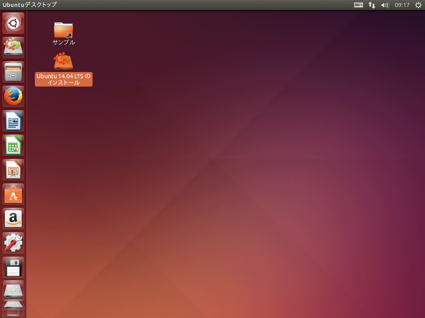Open the network connections indicator
Image resolution: width=425 pixels, height=318 pixels.
pyautogui.click(x=372, y=5)
